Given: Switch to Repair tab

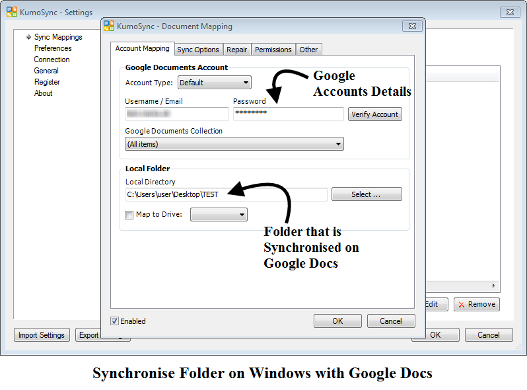Looking at the screenshot, I should point(236,50).
